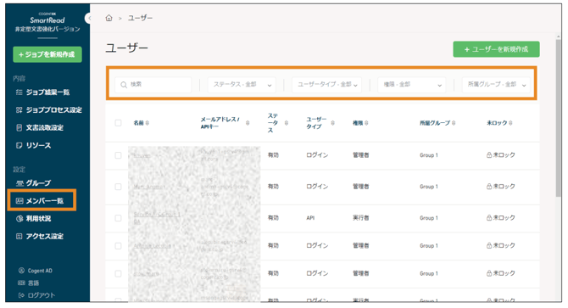Image resolution: width=568 pixels, height=308 pixels.
Task: Click the search magnifier icon
Action: (124, 85)
